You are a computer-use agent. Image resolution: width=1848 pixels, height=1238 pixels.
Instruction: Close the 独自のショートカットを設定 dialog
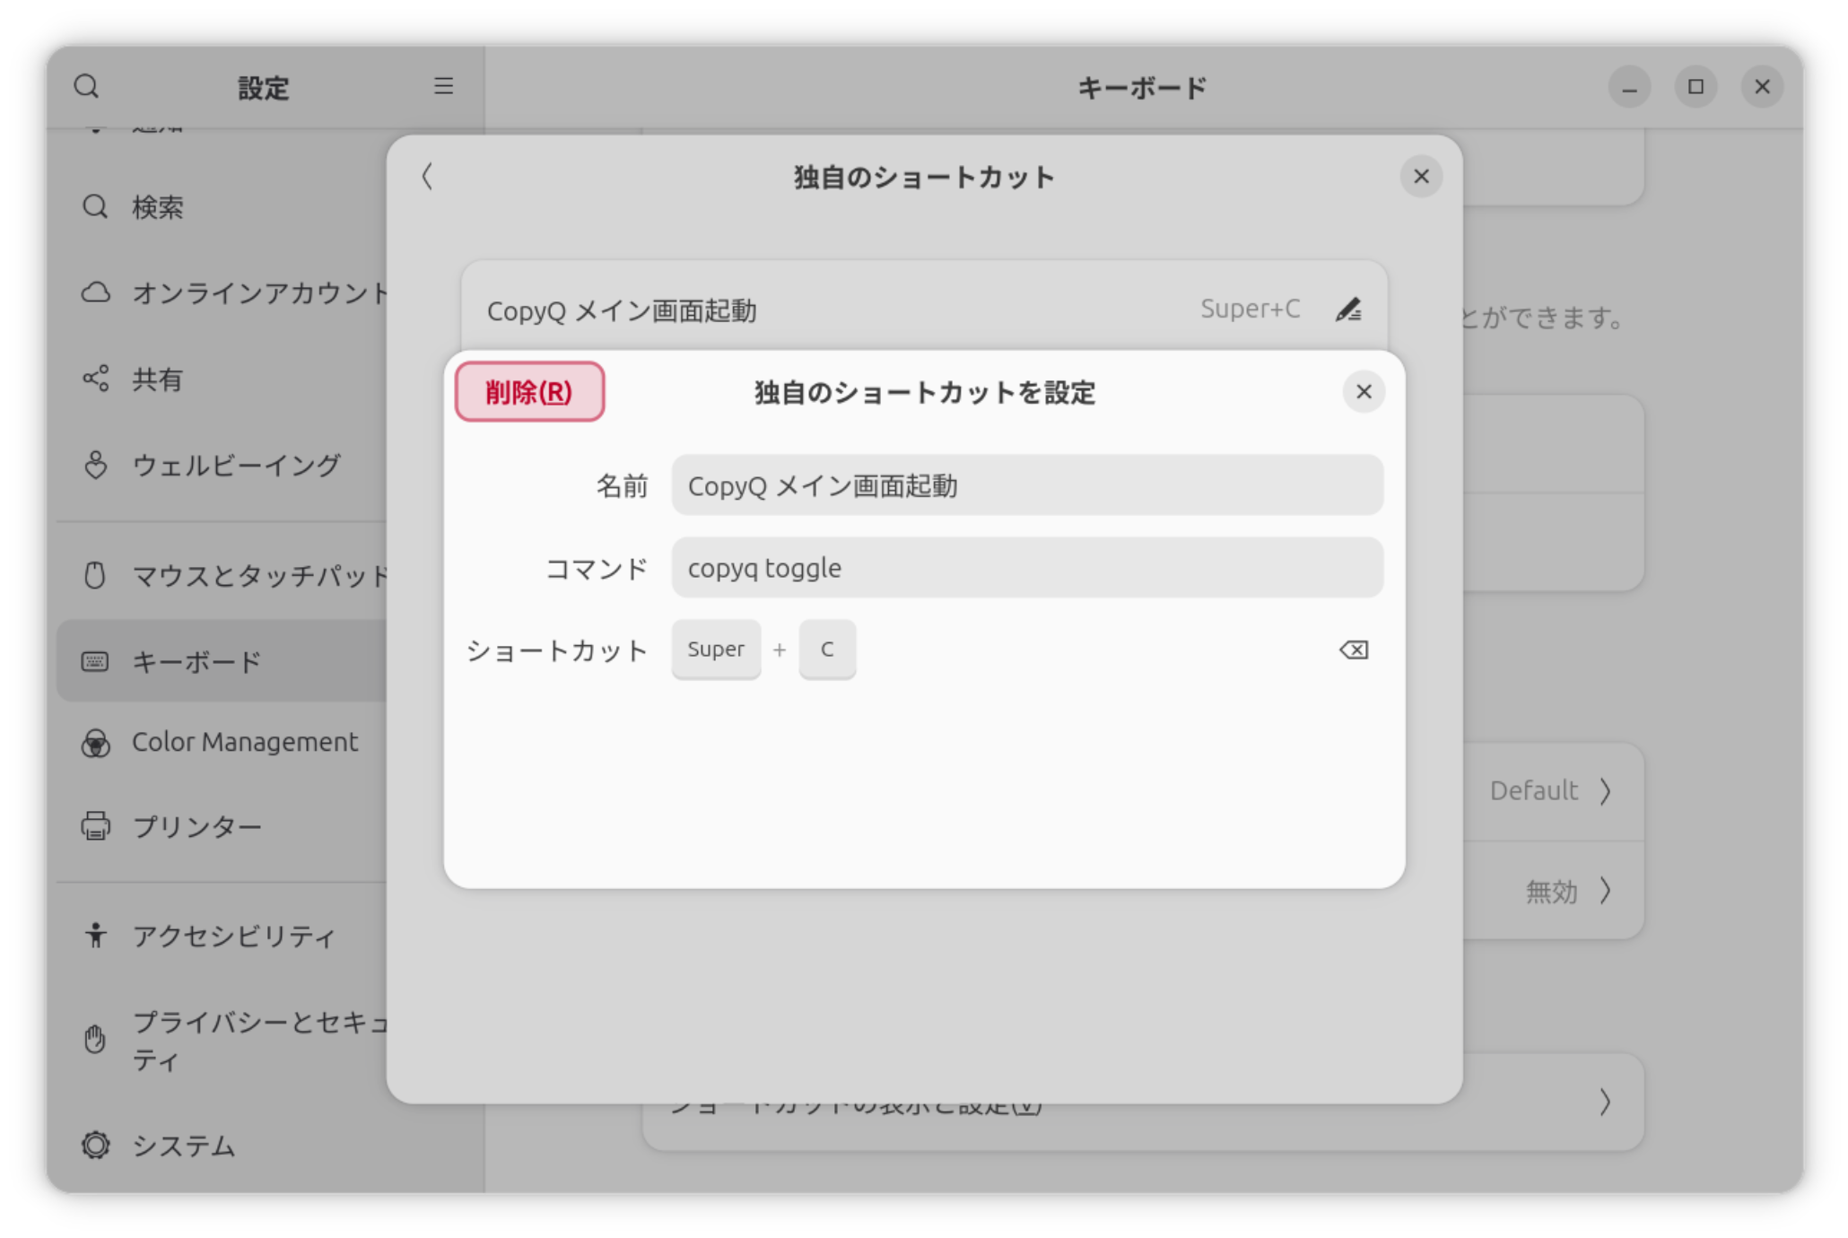[1364, 392]
